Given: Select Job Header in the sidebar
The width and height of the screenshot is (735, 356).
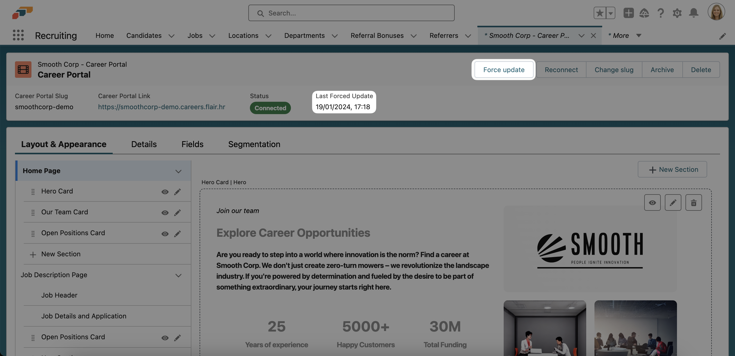Looking at the screenshot, I should coord(59,295).
